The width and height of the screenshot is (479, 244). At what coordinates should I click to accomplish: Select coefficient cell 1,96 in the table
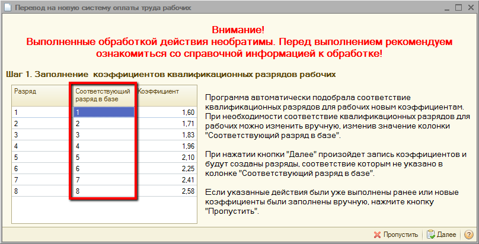coord(166,146)
